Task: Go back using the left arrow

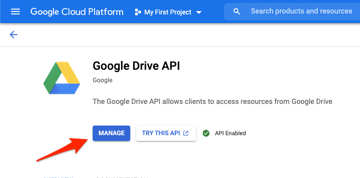Action: 14,35
